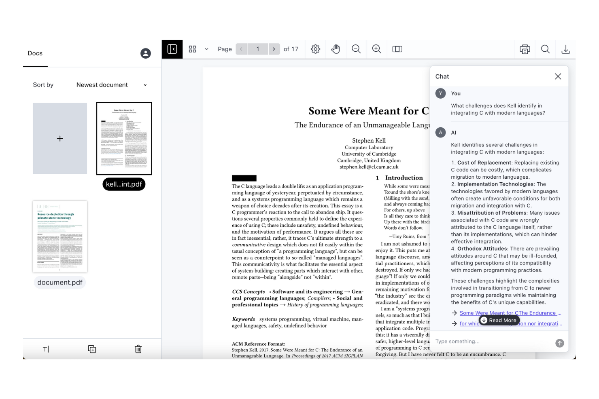Print the current document
This screenshot has width=599, height=399.
coord(525,49)
